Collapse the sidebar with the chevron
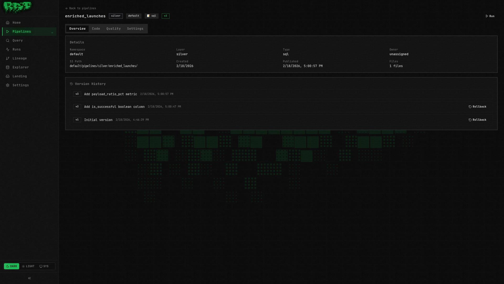This screenshot has width=504, height=284. coord(29,278)
